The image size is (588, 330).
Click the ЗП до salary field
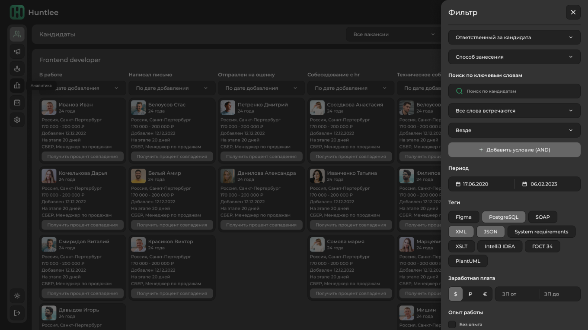point(559,294)
